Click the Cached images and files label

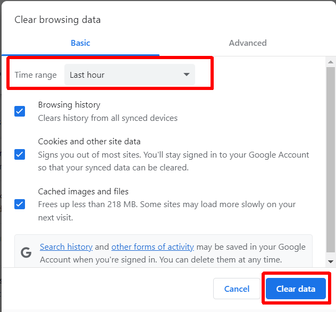[83, 191]
